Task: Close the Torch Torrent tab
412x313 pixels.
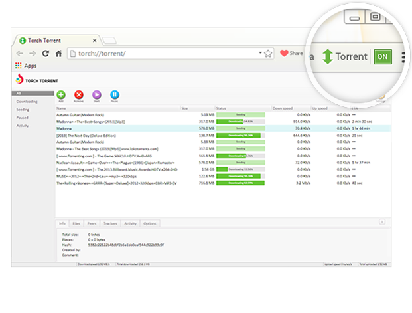Action: [95, 41]
